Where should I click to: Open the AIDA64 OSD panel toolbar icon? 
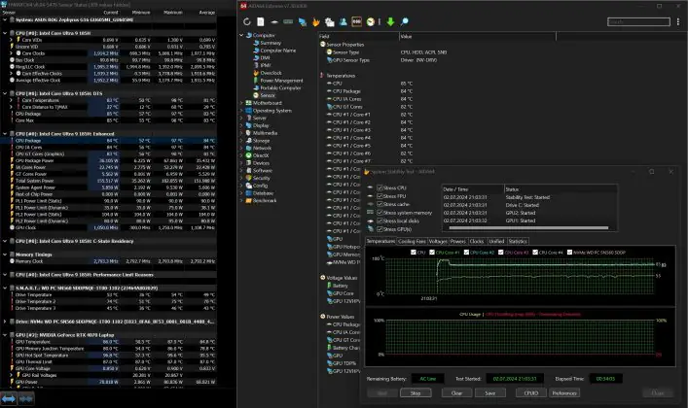pos(357,21)
